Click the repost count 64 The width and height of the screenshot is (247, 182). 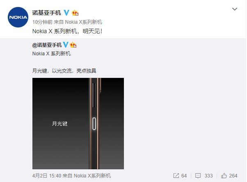184,175
